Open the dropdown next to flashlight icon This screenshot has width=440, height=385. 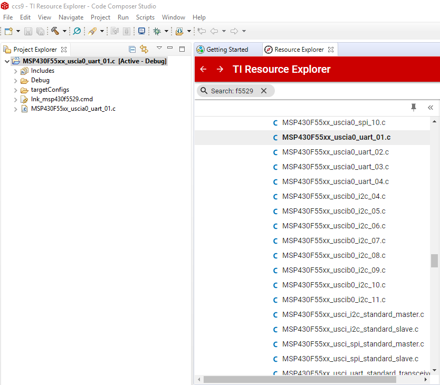coord(102,31)
